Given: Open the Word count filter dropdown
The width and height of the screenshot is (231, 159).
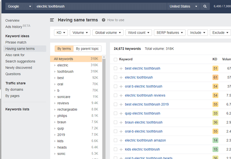Looking at the screenshot, I should click(139, 33).
